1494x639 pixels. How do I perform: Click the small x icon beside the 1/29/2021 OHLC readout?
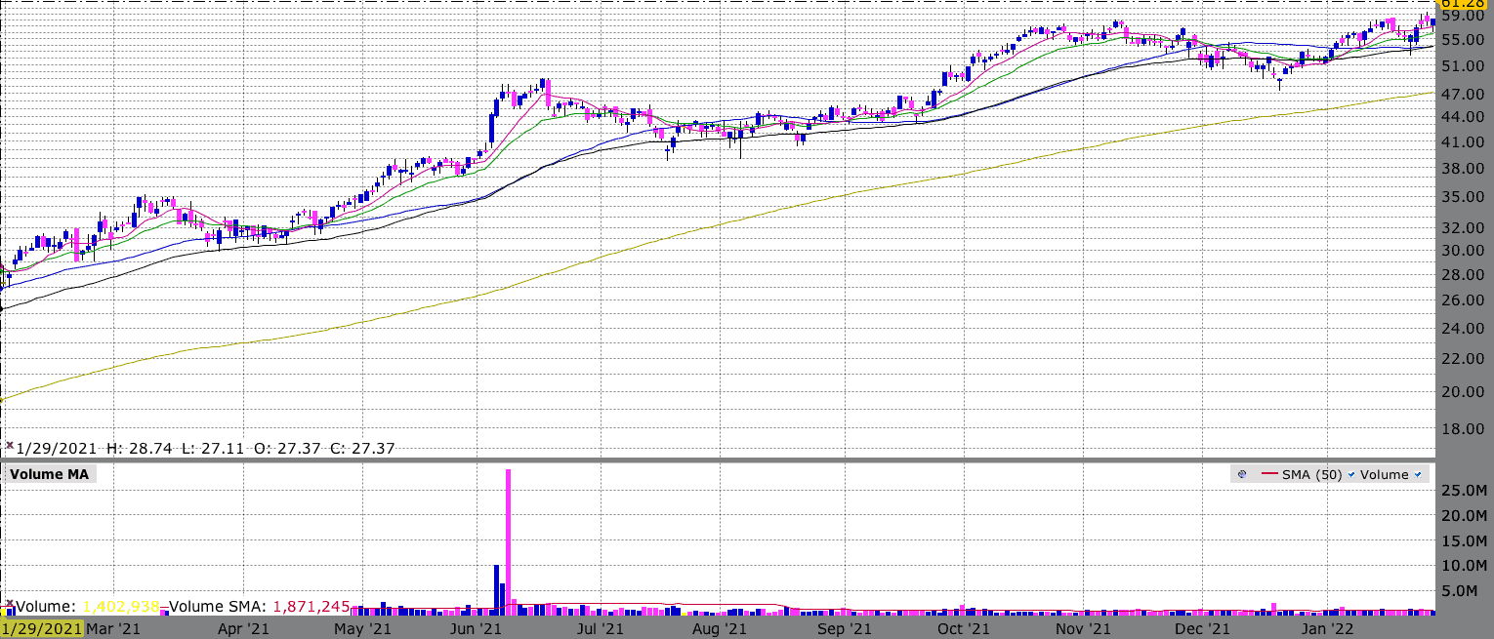pyautogui.click(x=10, y=446)
